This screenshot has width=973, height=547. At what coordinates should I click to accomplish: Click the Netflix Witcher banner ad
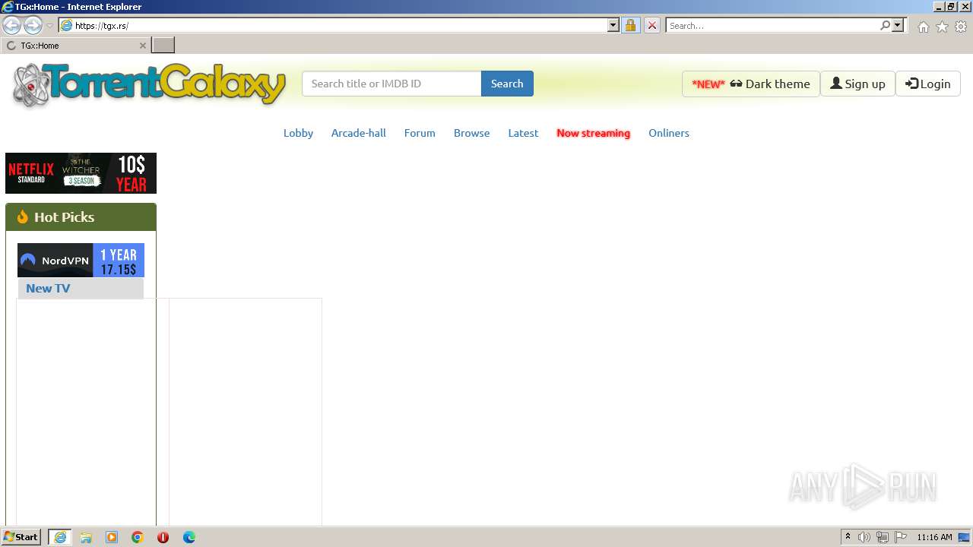tap(81, 173)
